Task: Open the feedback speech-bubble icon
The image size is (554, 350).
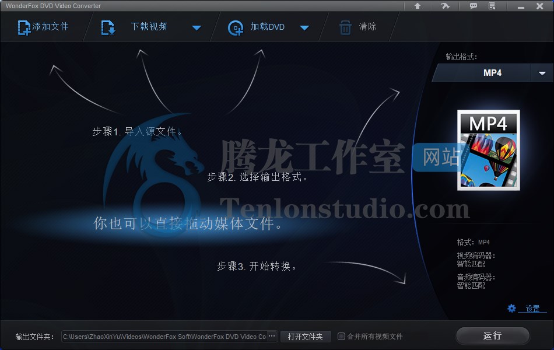Action: coord(473,6)
